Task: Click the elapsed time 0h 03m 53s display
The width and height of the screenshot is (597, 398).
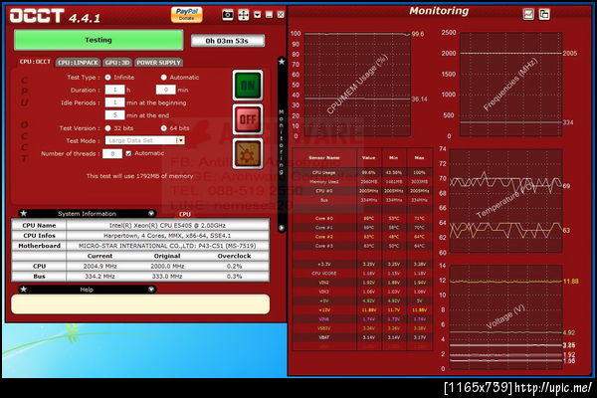Action: click(228, 41)
